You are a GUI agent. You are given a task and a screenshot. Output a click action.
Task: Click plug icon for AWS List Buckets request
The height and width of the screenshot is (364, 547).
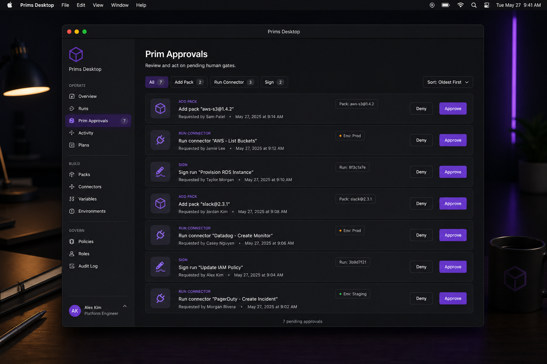coord(160,140)
